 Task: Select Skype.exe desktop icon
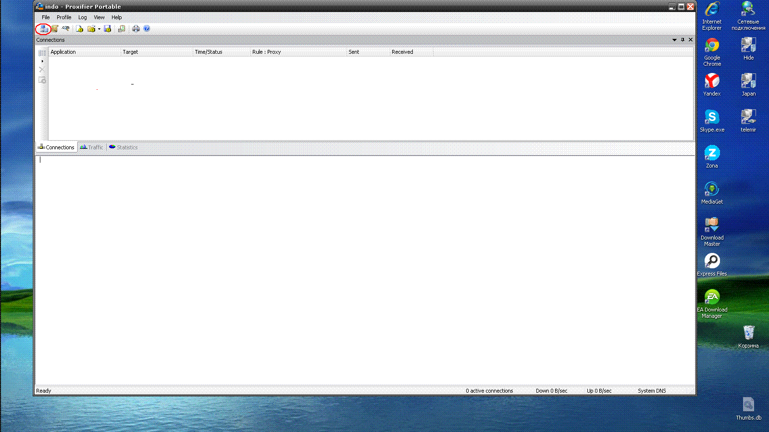pyautogui.click(x=712, y=120)
